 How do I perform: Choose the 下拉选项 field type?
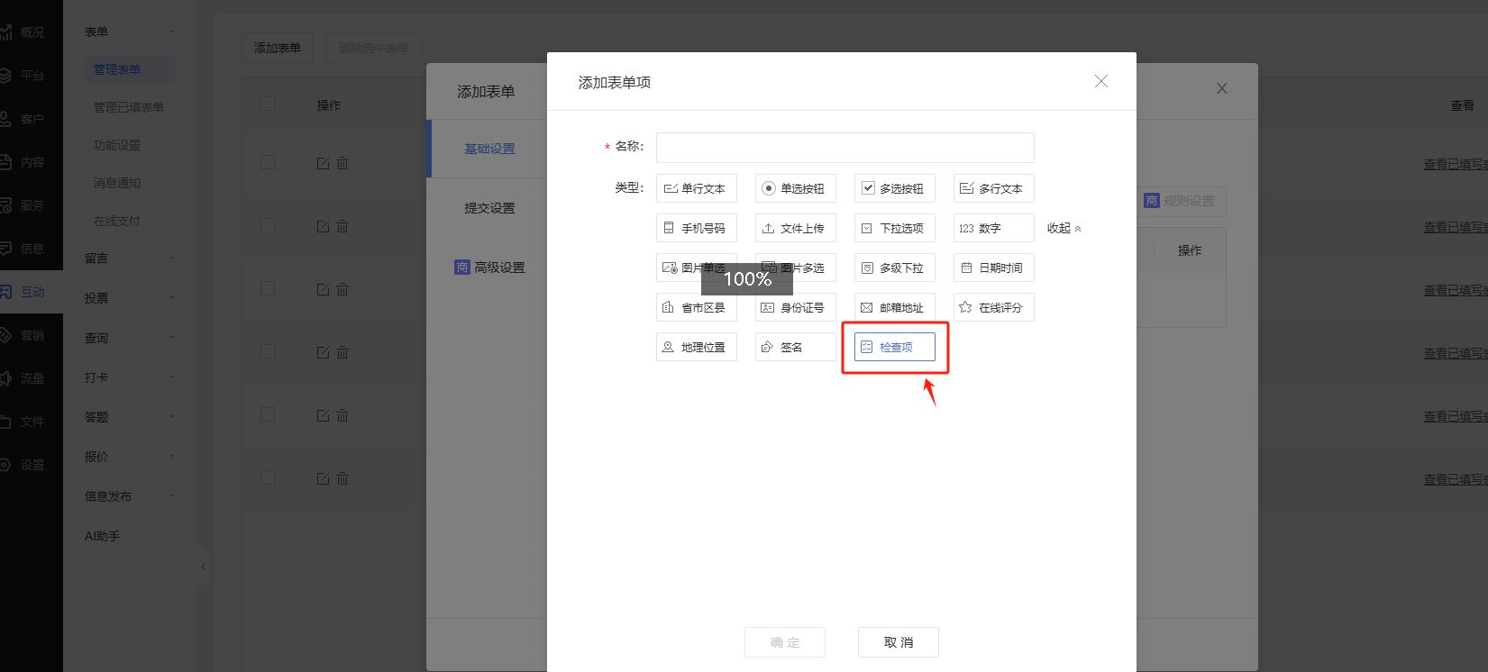pyautogui.click(x=894, y=228)
